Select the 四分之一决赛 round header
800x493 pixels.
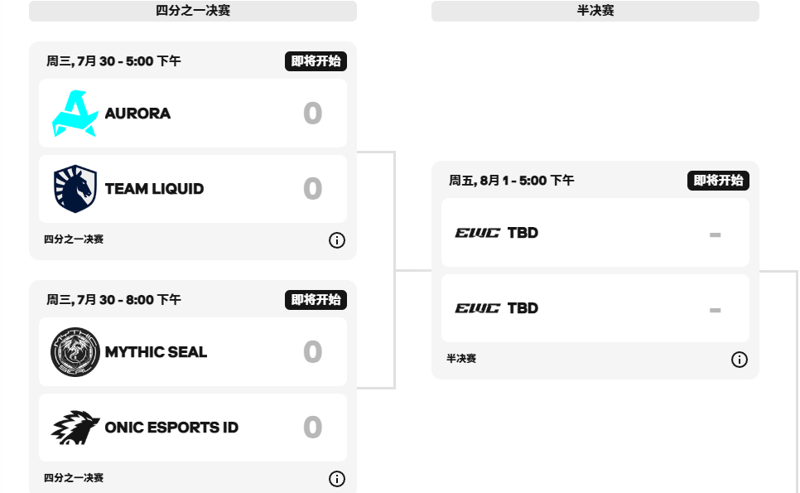[193, 11]
